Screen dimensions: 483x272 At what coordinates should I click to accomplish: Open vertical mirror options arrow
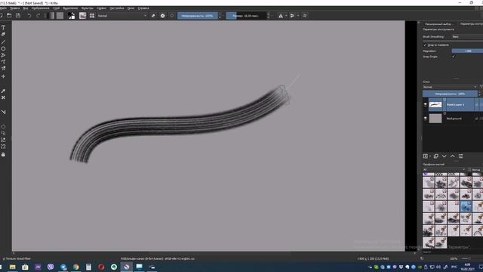(x=297, y=16)
